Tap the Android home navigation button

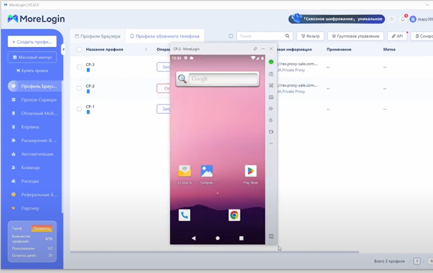[x=217, y=238]
